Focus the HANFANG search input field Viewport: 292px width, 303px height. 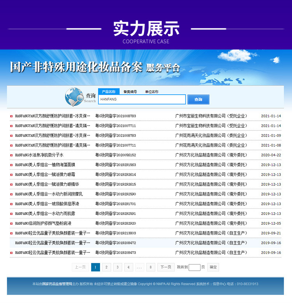[142, 99]
